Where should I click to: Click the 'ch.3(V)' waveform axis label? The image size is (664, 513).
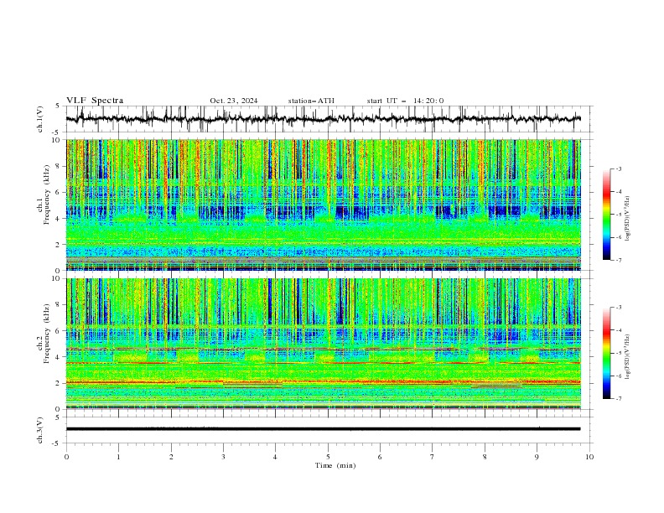(40, 430)
